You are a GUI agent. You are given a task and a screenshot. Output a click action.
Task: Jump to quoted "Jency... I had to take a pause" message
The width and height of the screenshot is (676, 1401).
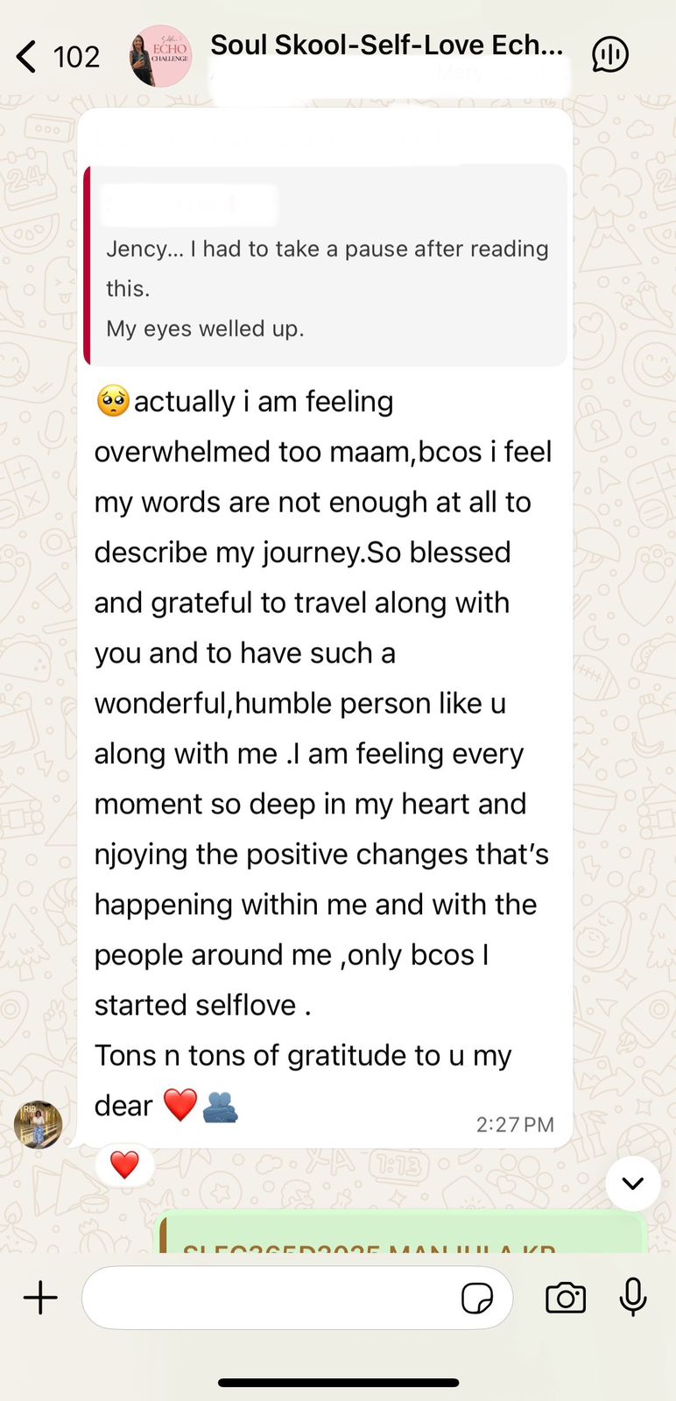326,265
